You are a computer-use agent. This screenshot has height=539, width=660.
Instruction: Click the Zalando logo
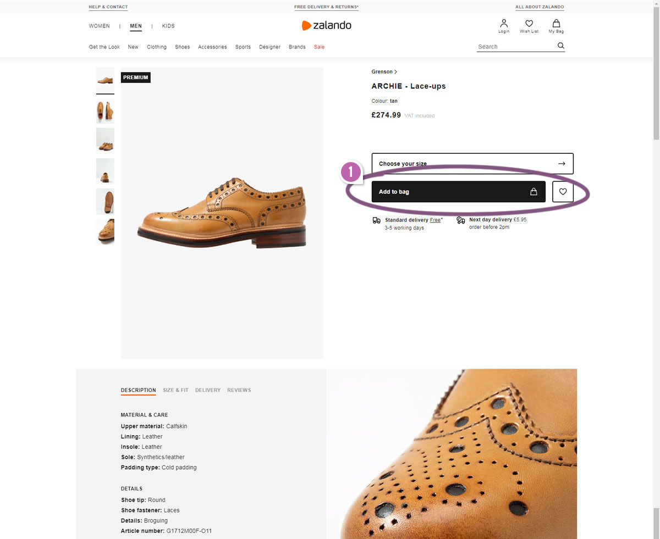tap(326, 25)
